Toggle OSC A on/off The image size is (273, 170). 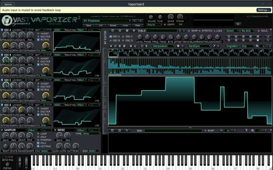2,30
